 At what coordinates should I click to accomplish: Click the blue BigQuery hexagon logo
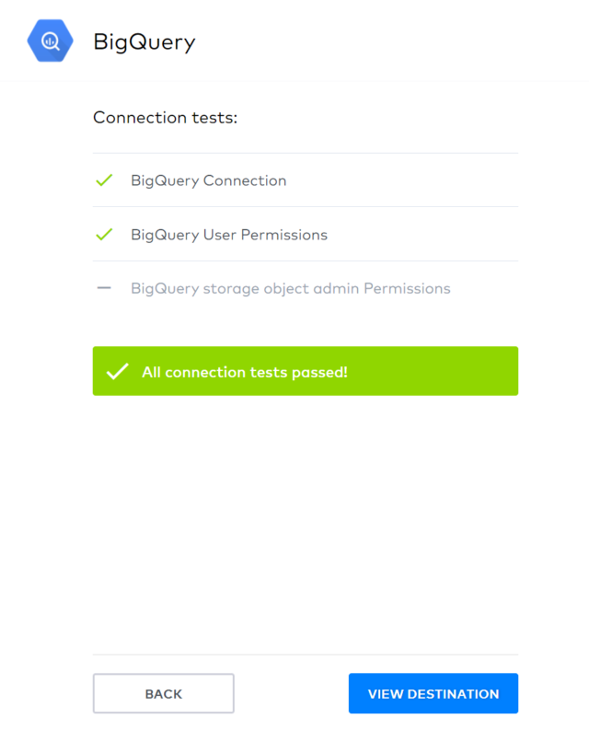tap(51, 41)
